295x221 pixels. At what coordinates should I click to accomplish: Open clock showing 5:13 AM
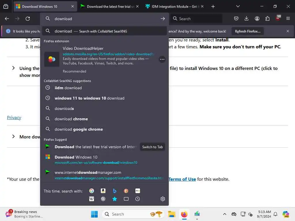pyautogui.click(x=264, y=214)
